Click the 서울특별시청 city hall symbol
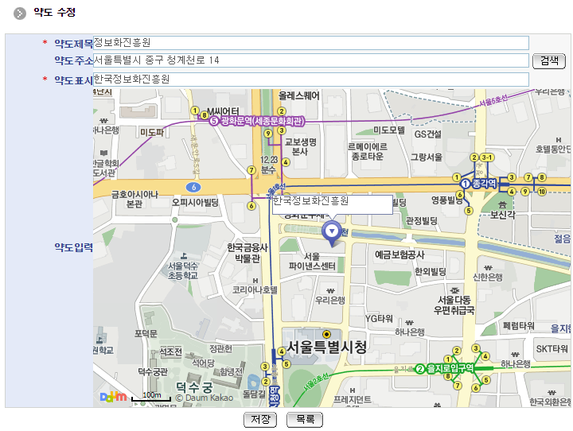This screenshot has width=573, height=431. [x=326, y=333]
